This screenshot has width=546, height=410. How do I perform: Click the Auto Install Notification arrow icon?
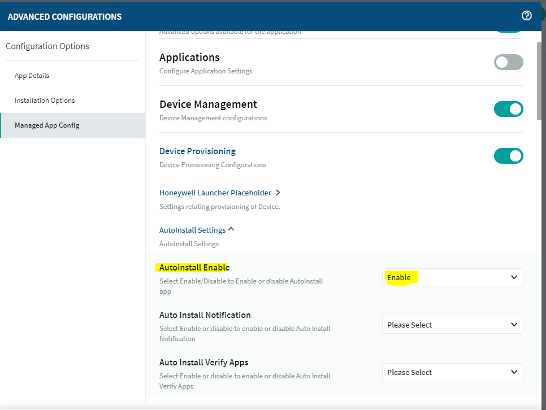[x=514, y=325]
